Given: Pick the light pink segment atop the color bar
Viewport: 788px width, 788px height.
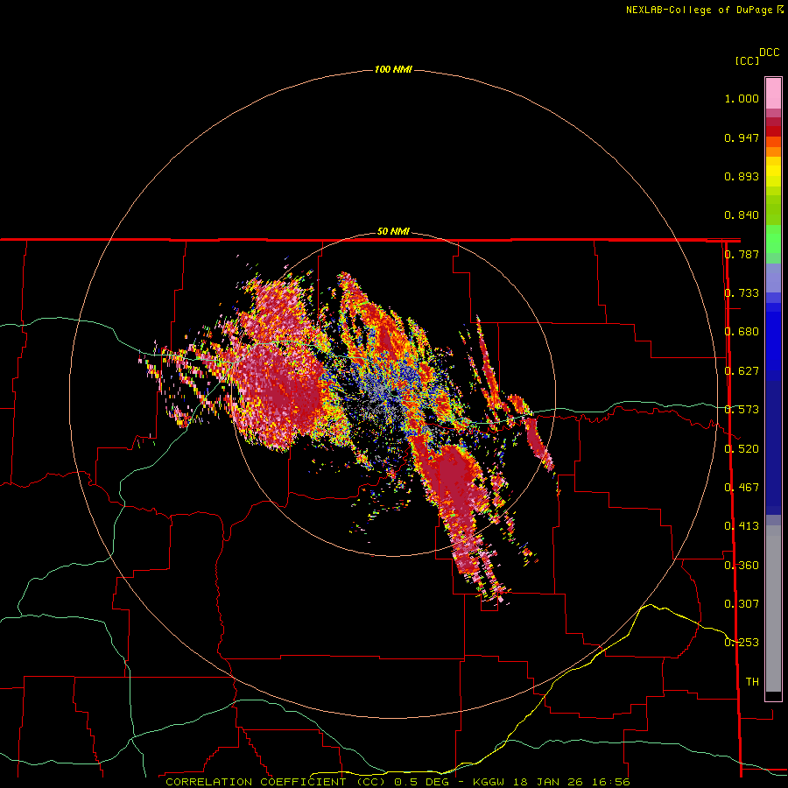Looking at the screenshot, I should [x=773, y=93].
